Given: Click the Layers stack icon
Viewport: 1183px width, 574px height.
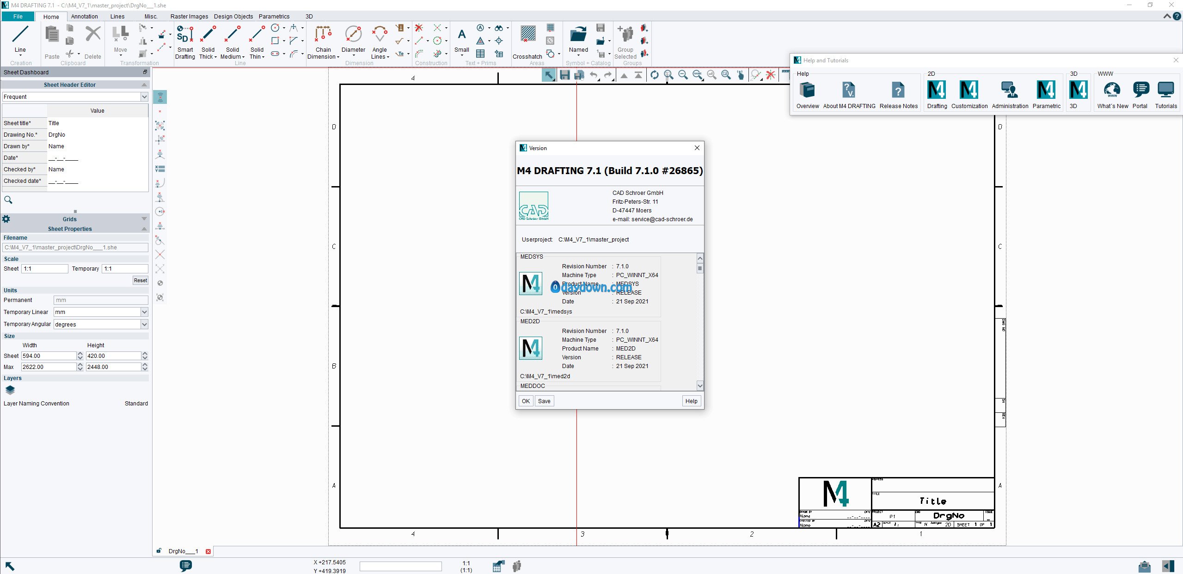Looking at the screenshot, I should point(10,390).
